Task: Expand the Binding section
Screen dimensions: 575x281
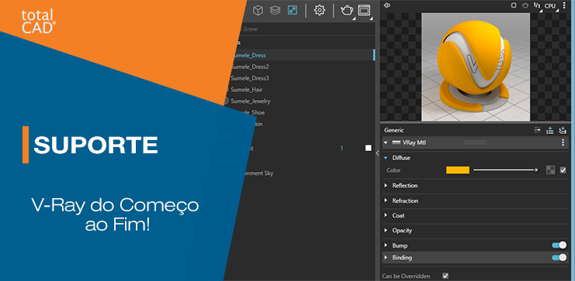Action: pyautogui.click(x=386, y=258)
